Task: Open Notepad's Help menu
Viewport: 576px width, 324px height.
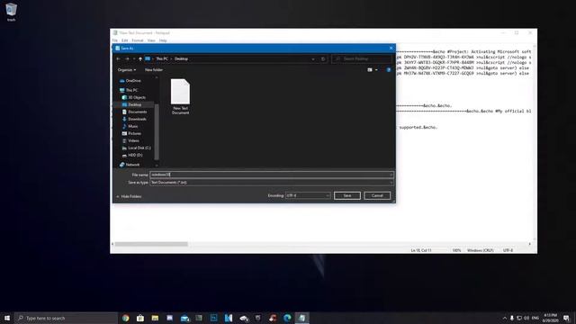Action: pyautogui.click(x=163, y=40)
